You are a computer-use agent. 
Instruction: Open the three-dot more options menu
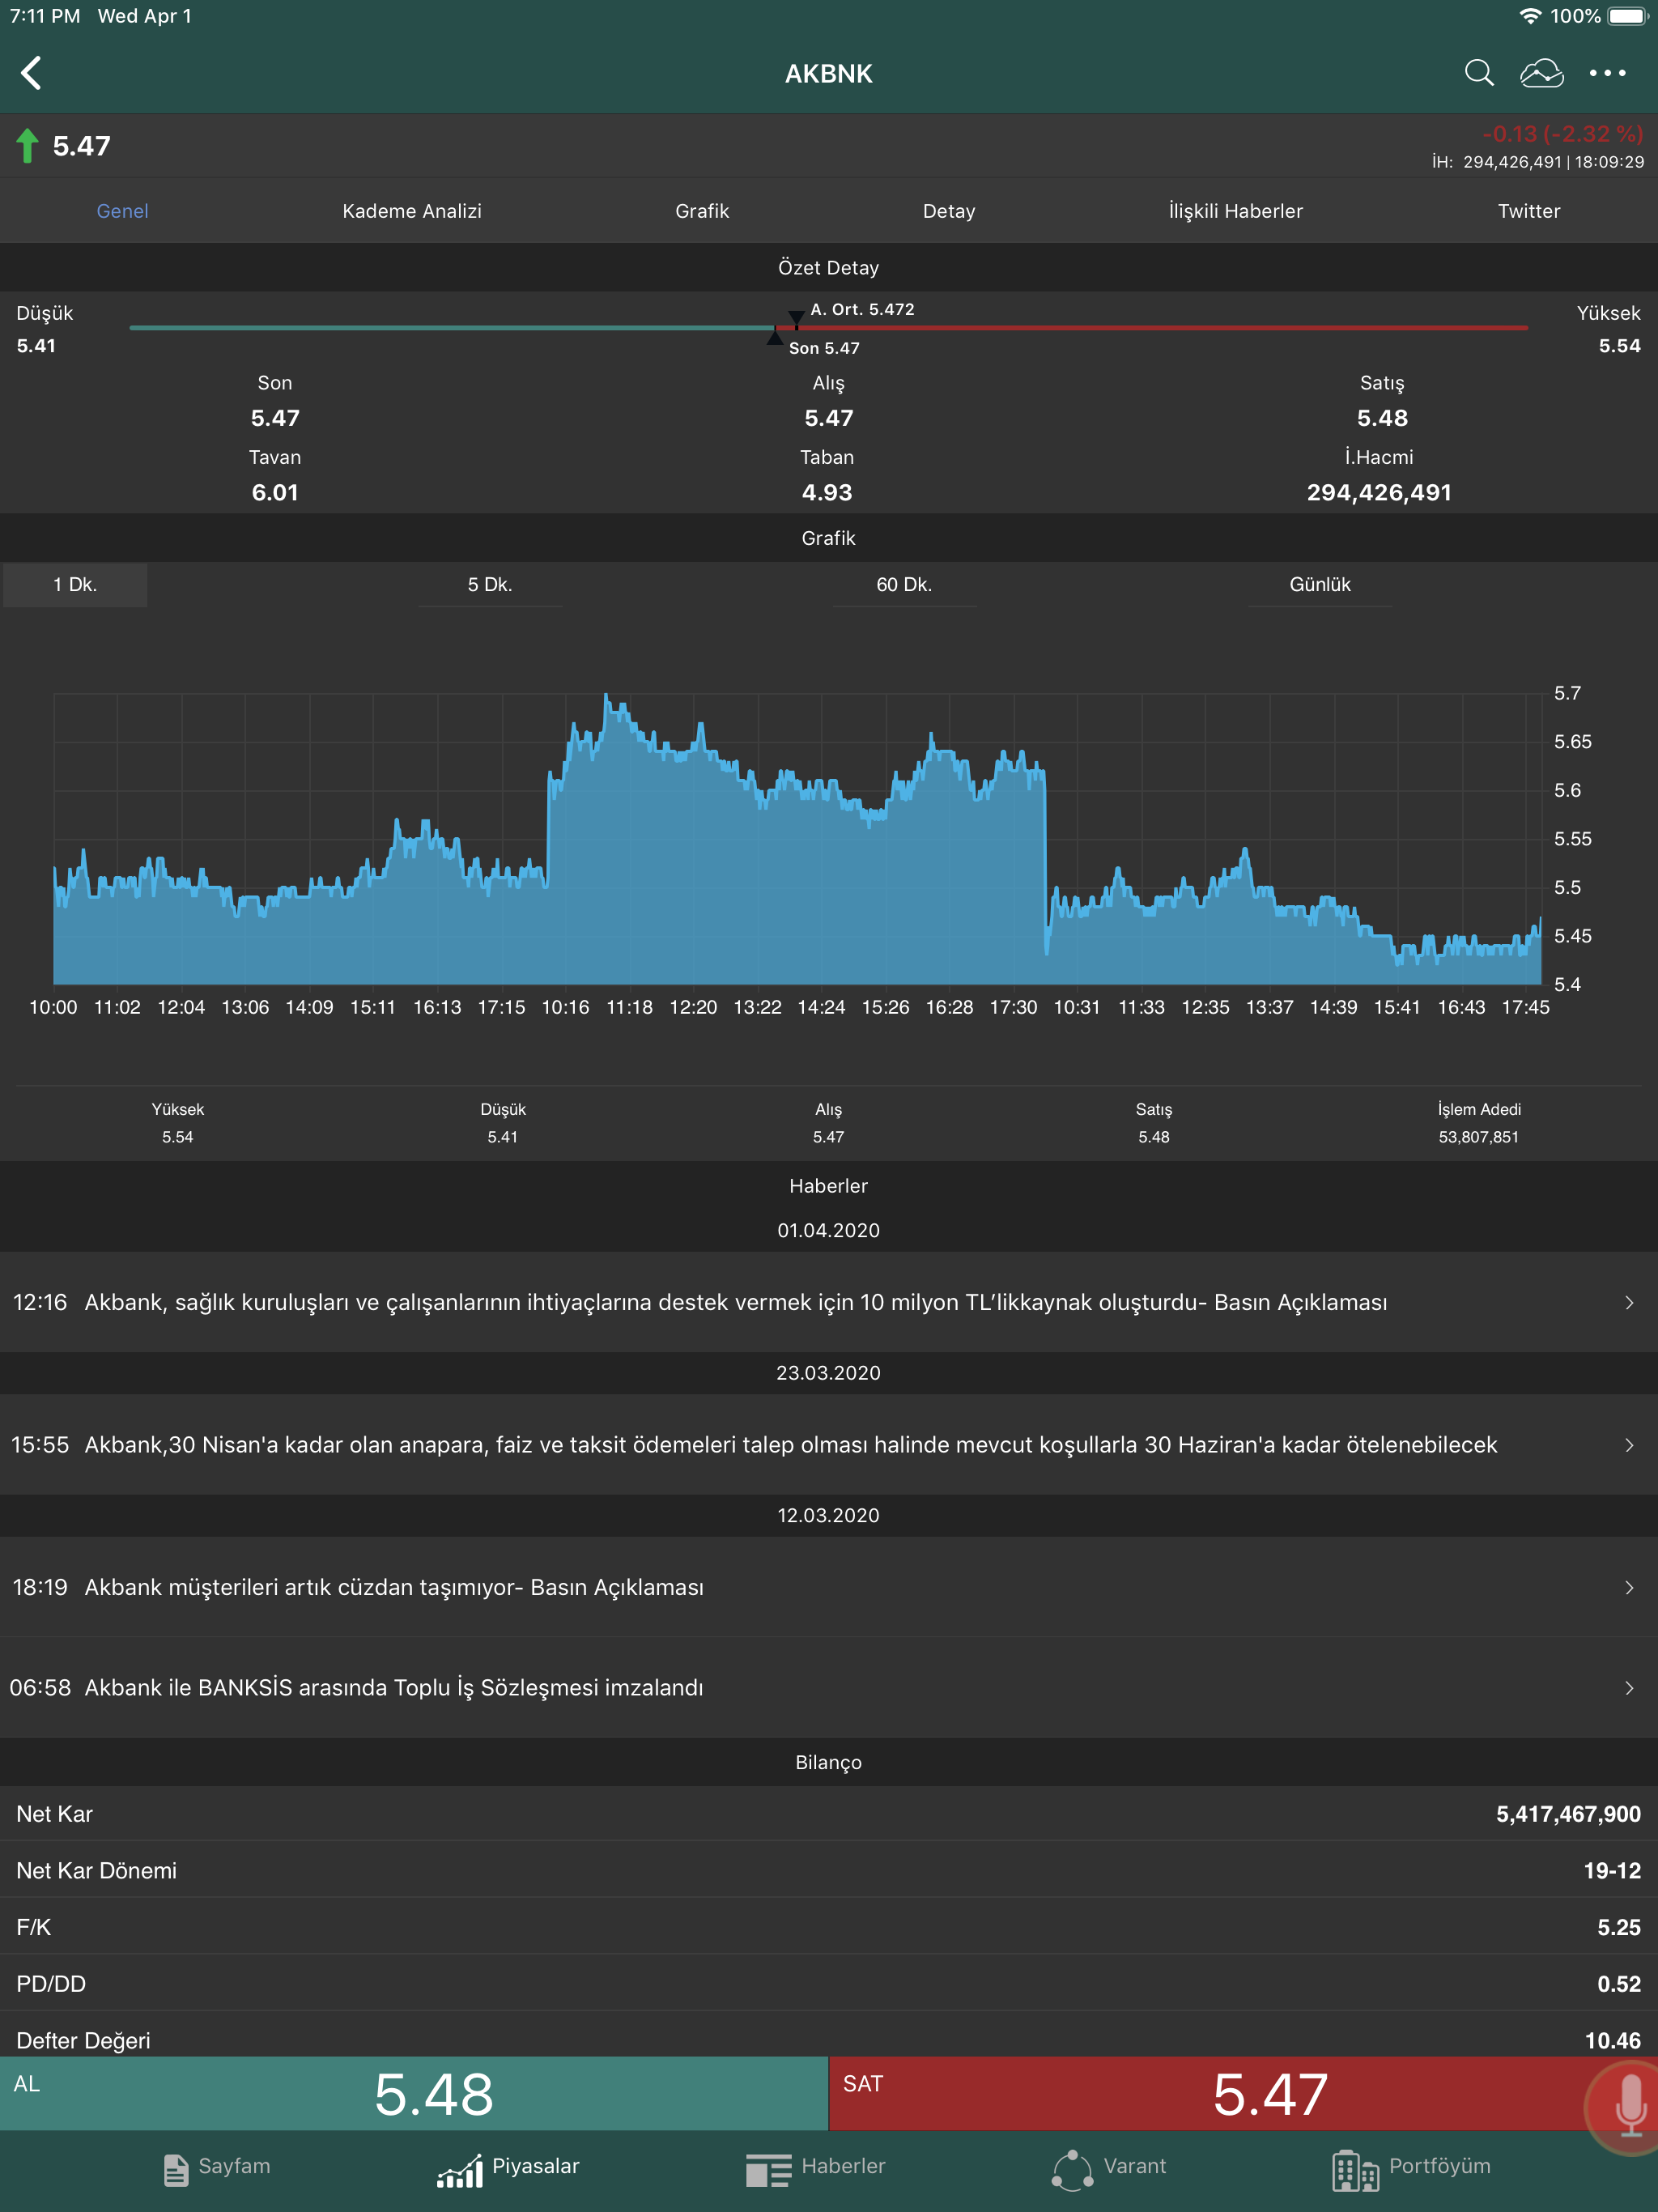coord(1607,73)
